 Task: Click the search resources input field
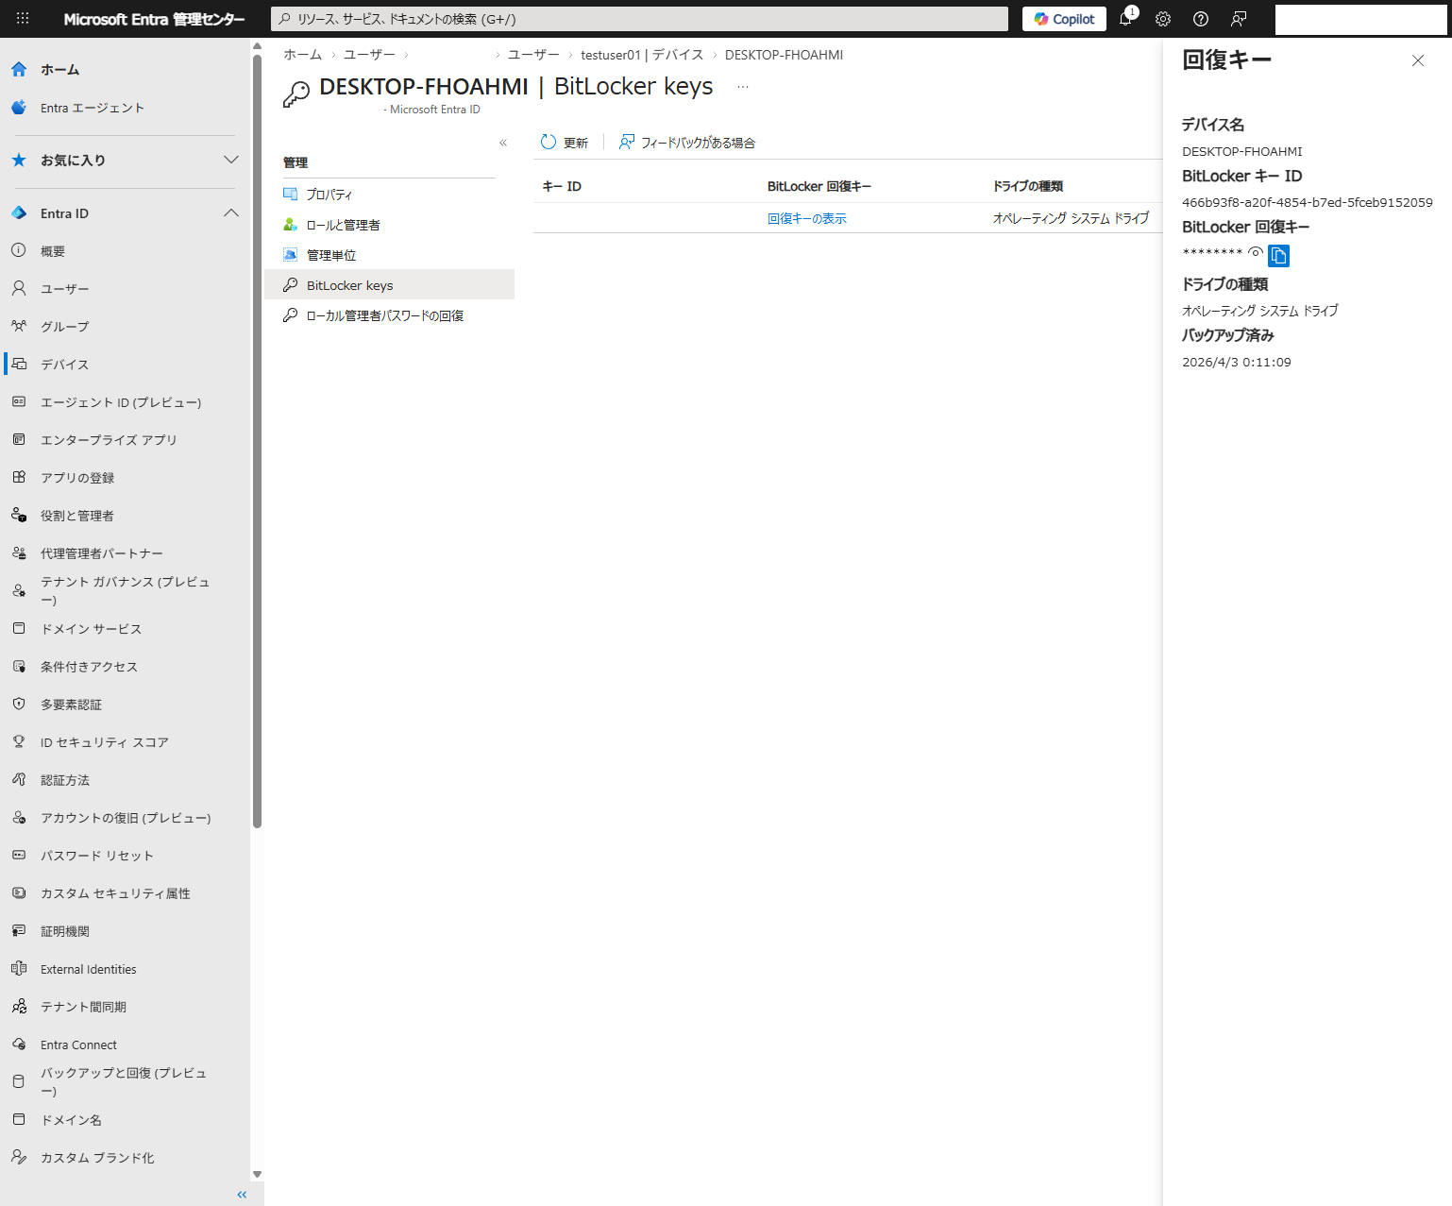click(639, 19)
